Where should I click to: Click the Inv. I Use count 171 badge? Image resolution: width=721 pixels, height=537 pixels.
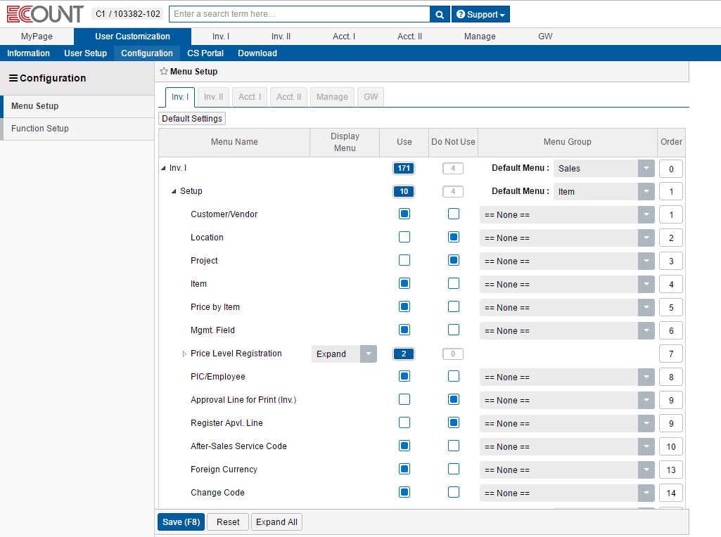(404, 168)
